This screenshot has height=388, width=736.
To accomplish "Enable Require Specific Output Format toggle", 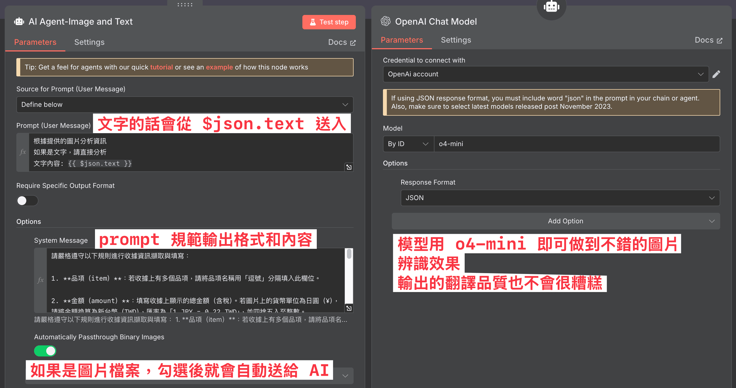I will 27,201.
